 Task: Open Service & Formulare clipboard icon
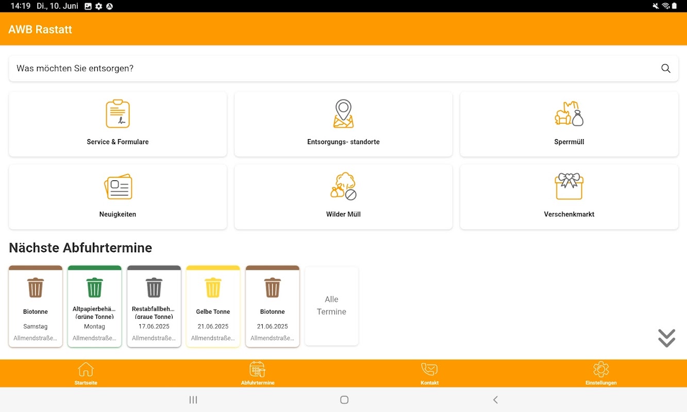(x=118, y=114)
